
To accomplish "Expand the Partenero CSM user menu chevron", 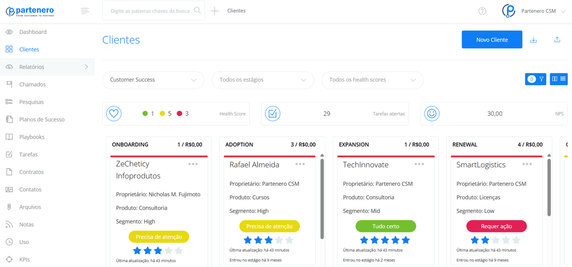I will 563,11.
